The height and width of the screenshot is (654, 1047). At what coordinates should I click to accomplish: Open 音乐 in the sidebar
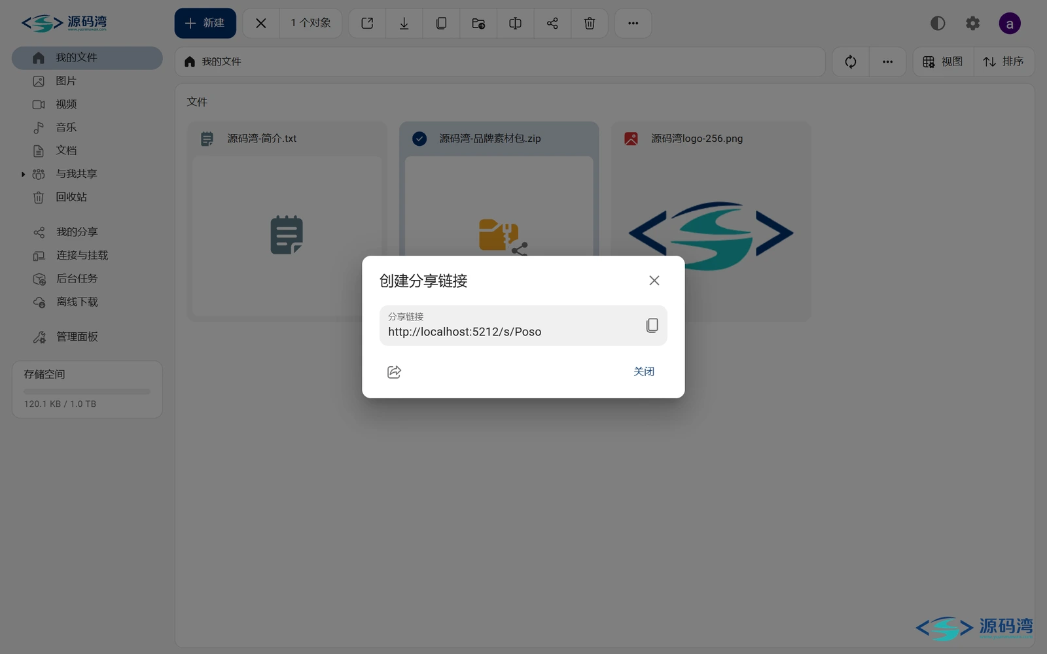(x=87, y=128)
